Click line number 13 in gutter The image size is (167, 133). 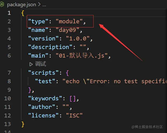[8, 124]
